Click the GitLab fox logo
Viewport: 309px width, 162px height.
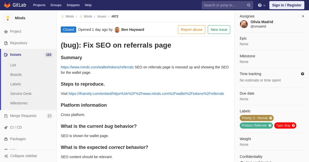(7, 5)
